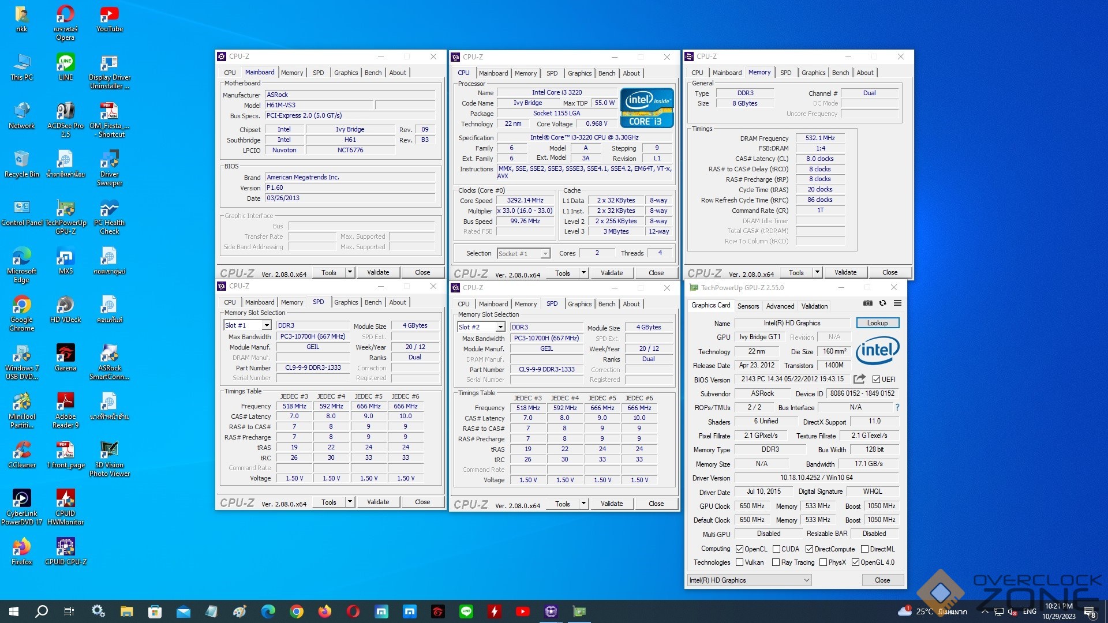Toggle the CUDA checkbox
This screenshot has width=1108, height=623.
[776, 549]
